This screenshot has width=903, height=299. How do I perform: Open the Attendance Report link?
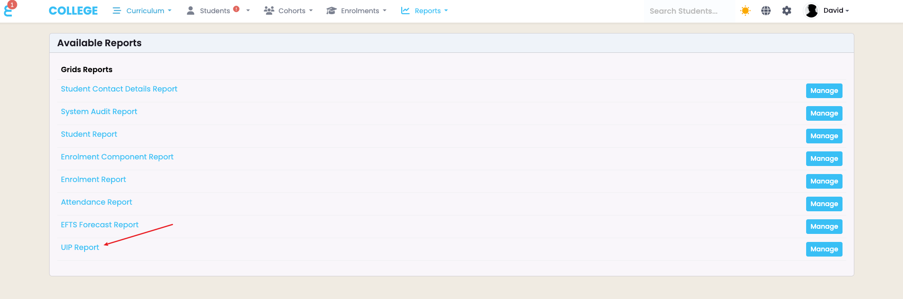pyautogui.click(x=96, y=202)
